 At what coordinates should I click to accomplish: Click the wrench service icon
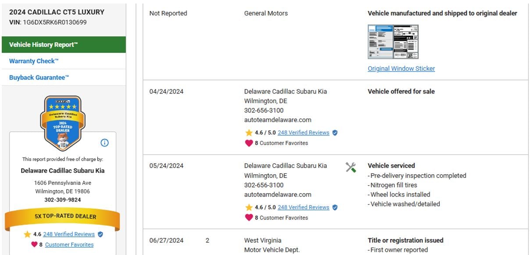click(350, 167)
